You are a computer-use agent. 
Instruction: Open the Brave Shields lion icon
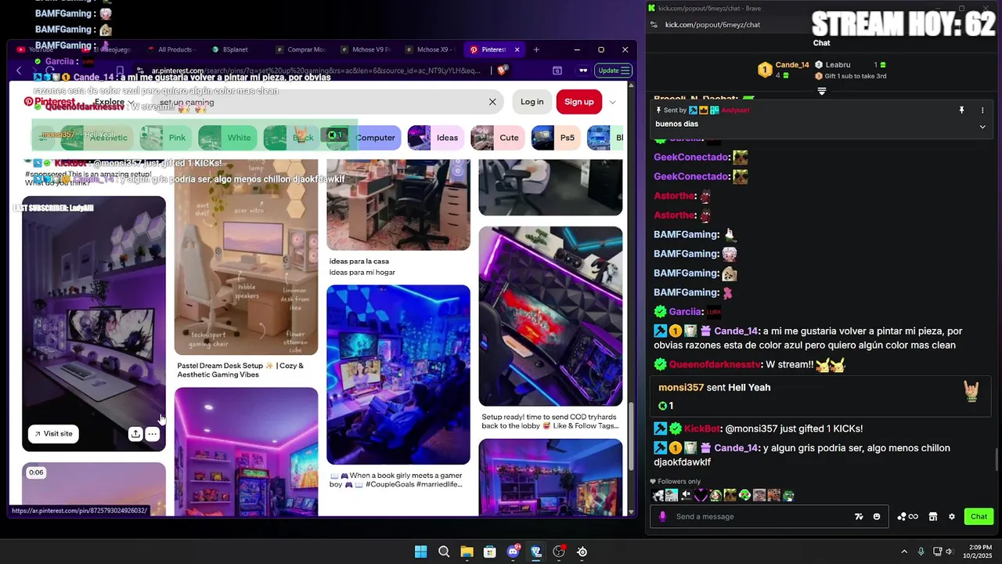click(503, 70)
